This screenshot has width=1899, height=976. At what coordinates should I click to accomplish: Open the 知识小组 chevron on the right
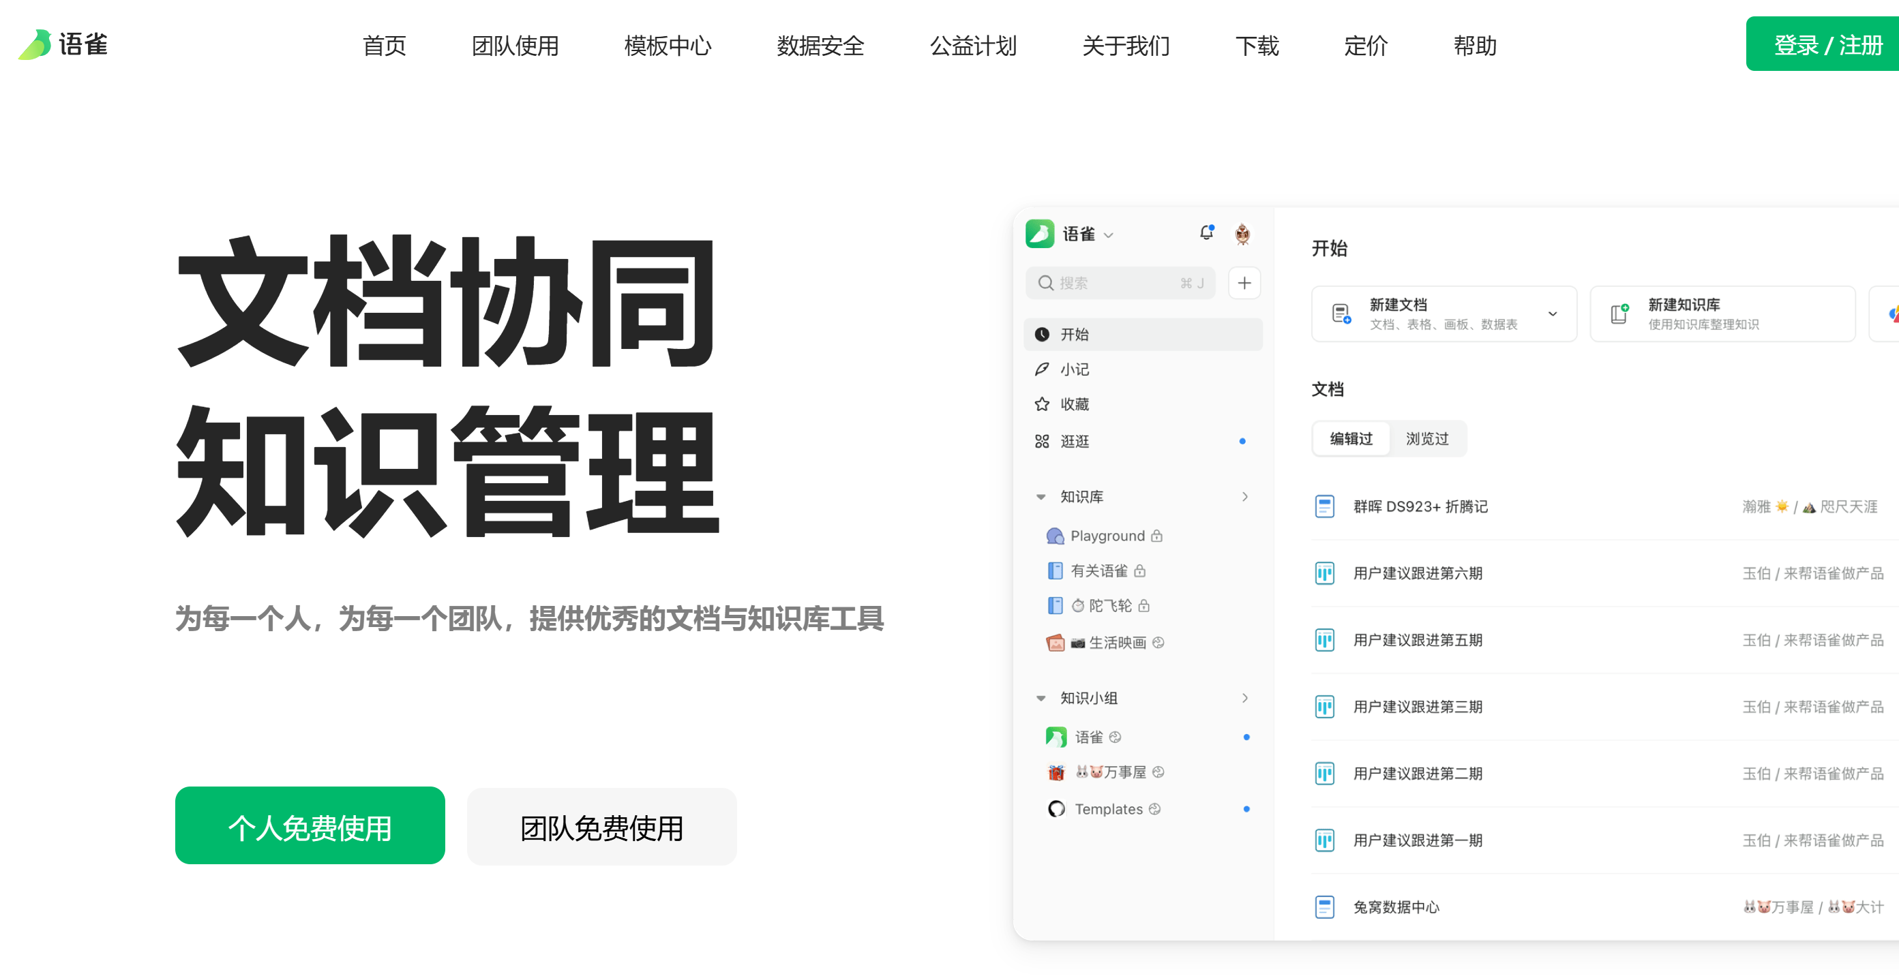click(1245, 699)
